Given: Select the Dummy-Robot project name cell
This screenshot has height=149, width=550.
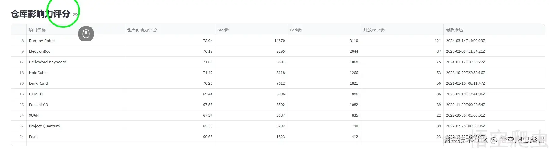Looking at the screenshot, I should point(42,41).
